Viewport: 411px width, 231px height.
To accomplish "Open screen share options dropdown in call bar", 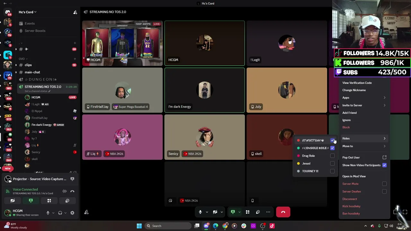I will pos(239,212).
